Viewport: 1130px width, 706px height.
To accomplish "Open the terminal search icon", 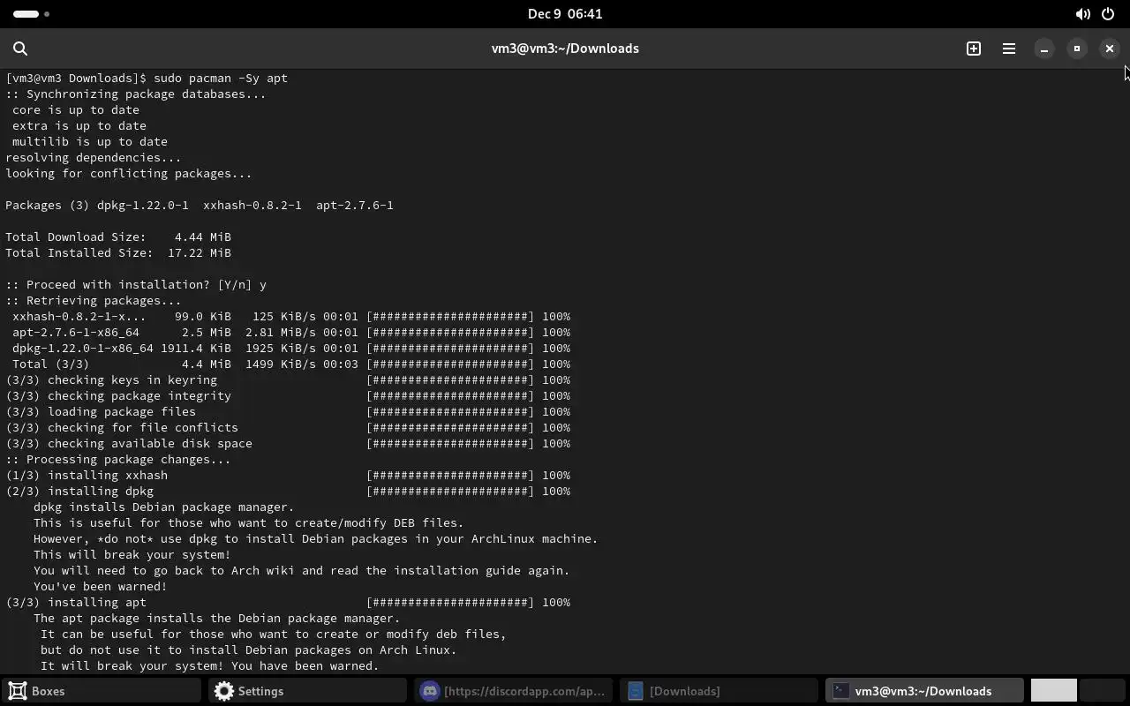I will [x=20, y=49].
